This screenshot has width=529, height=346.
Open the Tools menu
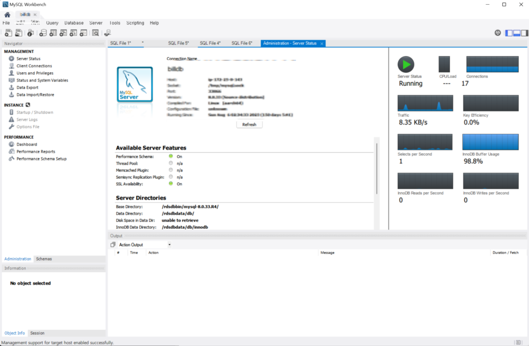115,23
